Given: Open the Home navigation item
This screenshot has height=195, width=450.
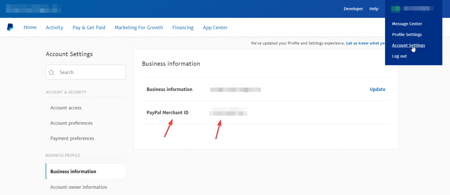Looking at the screenshot, I should point(30,27).
